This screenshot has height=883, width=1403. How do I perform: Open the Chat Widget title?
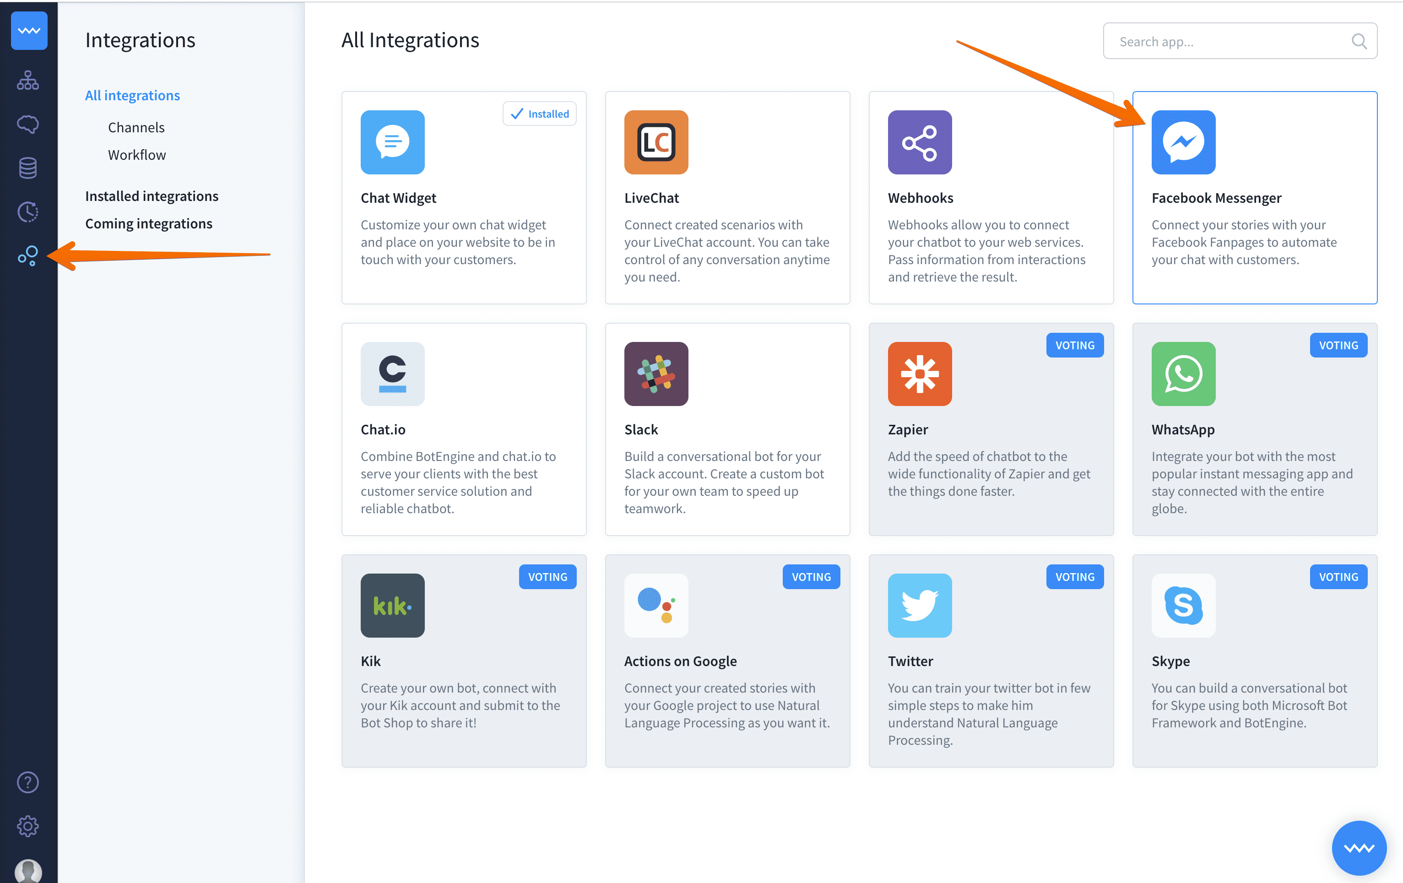click(x=399, y=198)
